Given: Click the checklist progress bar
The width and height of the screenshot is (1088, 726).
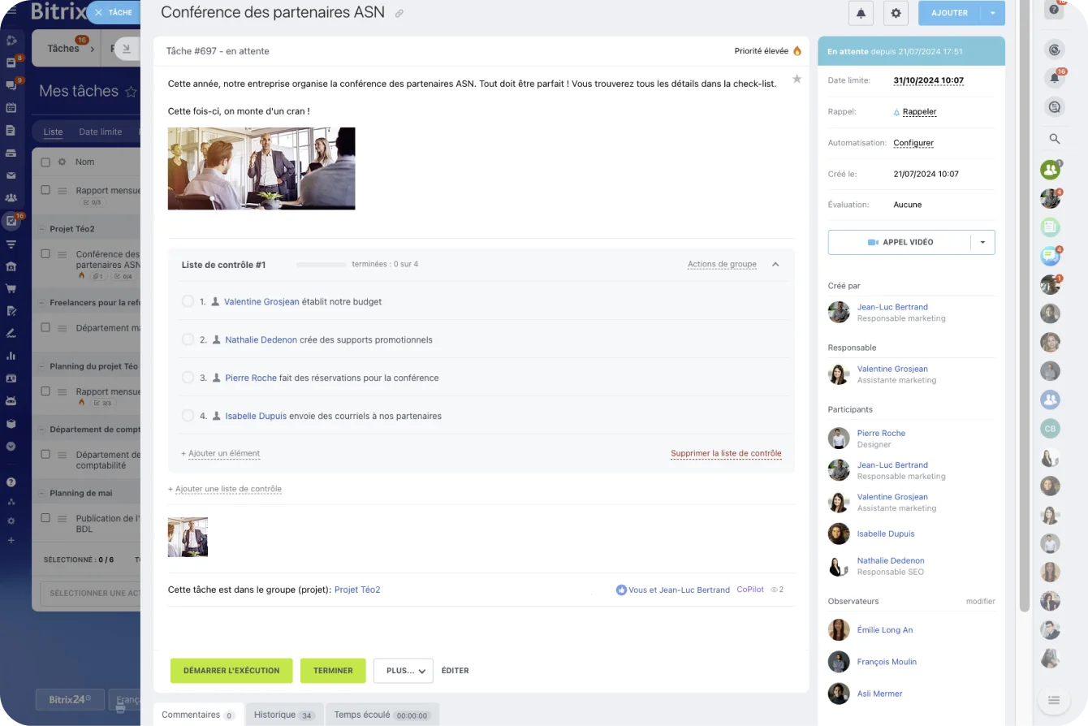Looking at the screenshot, I should click(321, 265).
